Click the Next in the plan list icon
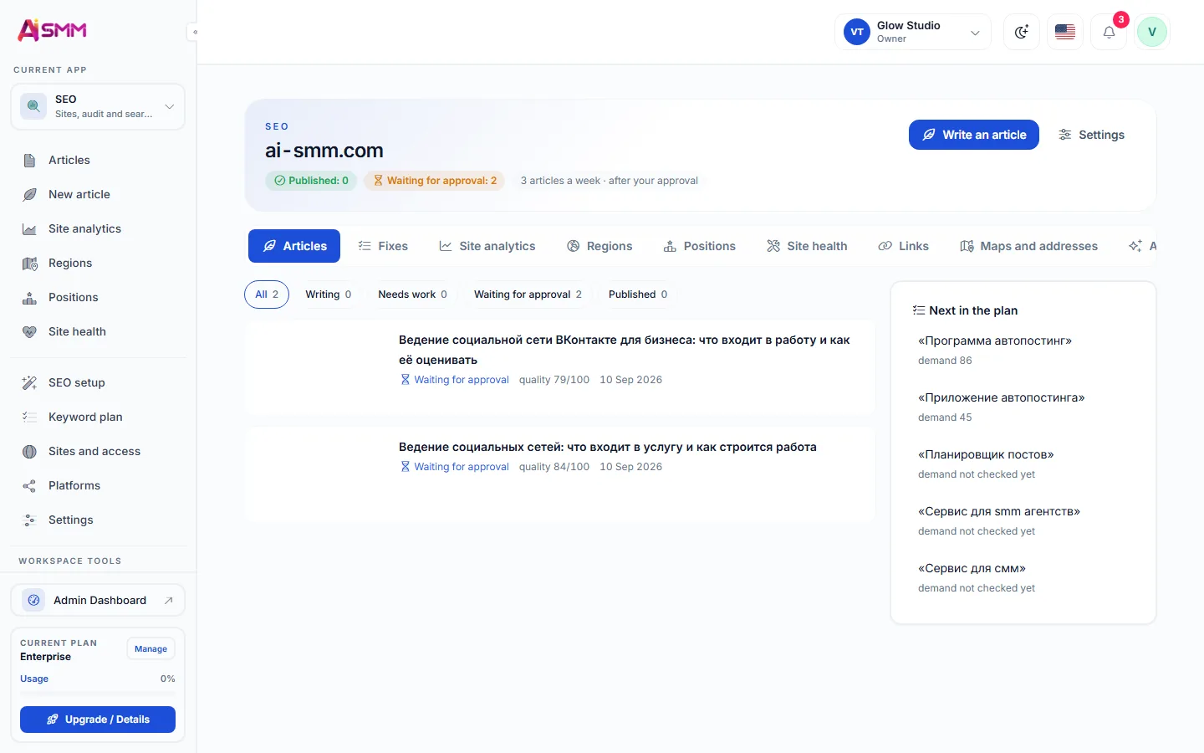This screenshot has height=753, width=1204. tap(919, 310)
